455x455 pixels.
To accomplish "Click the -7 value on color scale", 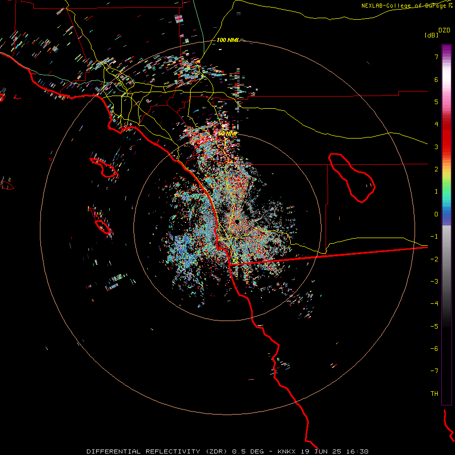I will [434, 371].
